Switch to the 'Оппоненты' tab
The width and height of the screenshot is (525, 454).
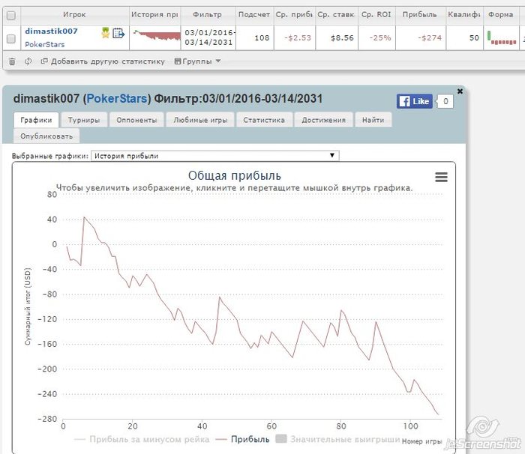[x=136, y=120]
